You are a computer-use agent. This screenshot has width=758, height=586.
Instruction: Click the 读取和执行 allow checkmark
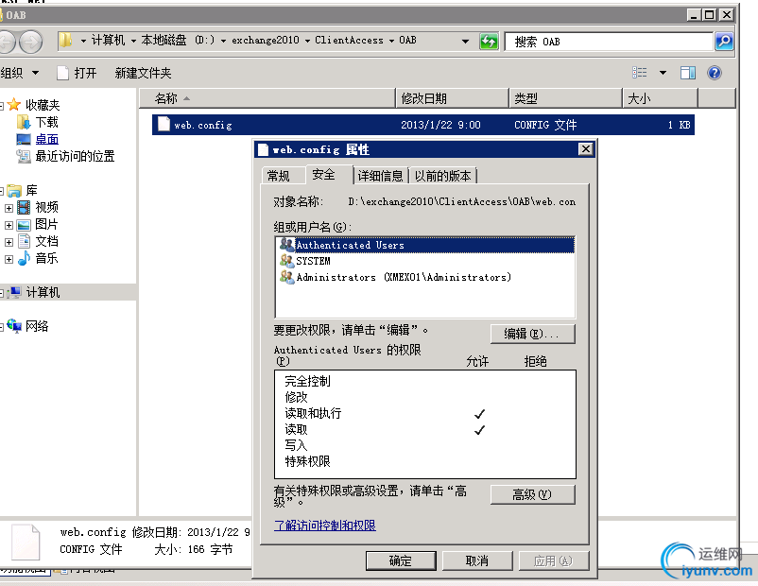pyautogui.click(x=479, y=414)
